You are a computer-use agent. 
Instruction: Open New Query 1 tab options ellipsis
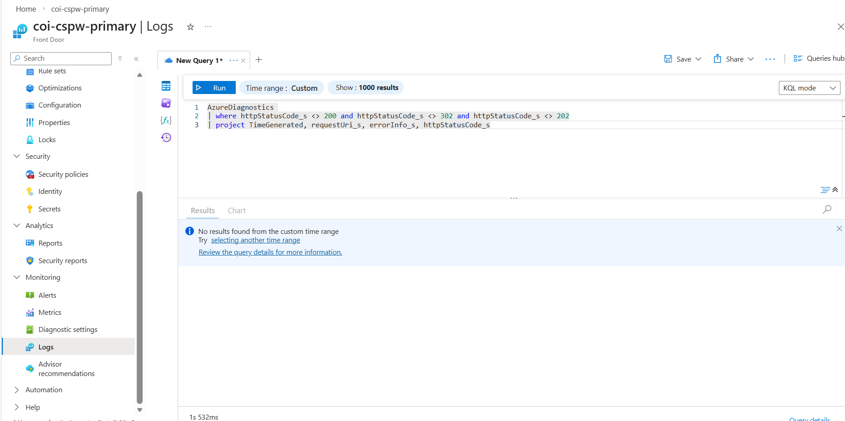point(234,60)
